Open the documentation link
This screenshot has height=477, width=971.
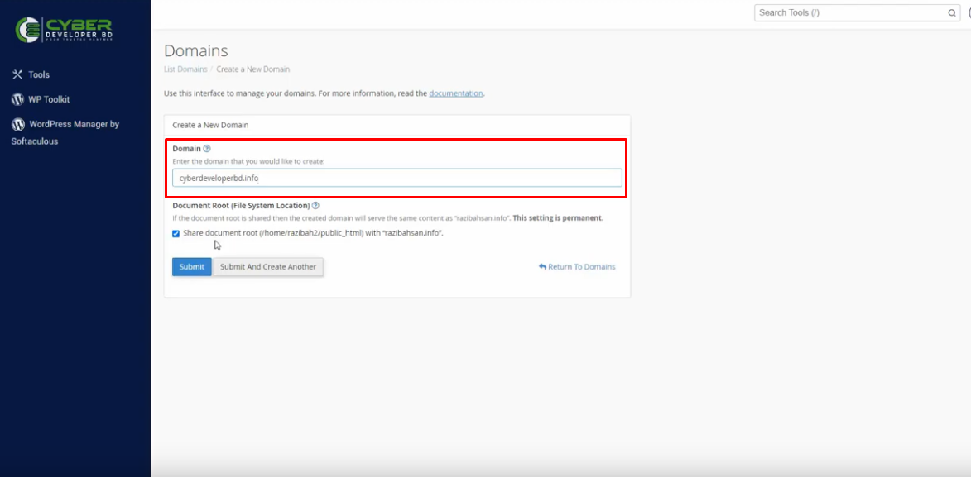456,93
